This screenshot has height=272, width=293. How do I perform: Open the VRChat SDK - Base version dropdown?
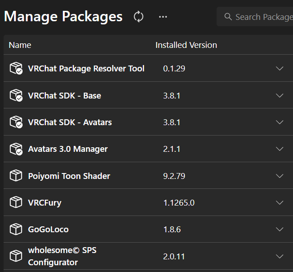(279, 95)
